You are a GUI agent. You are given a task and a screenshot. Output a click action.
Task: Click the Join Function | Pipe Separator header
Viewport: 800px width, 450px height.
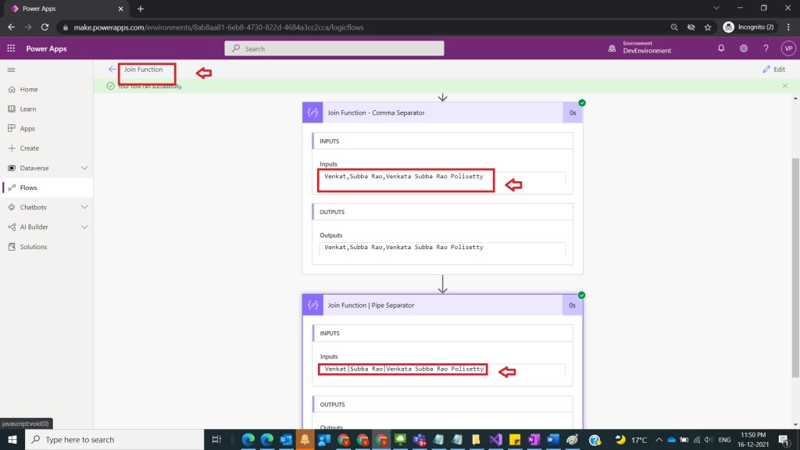(433, 305)
